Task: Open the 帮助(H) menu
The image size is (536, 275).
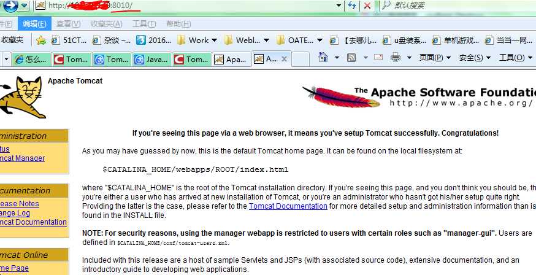Action: click(x=178, y=24)
